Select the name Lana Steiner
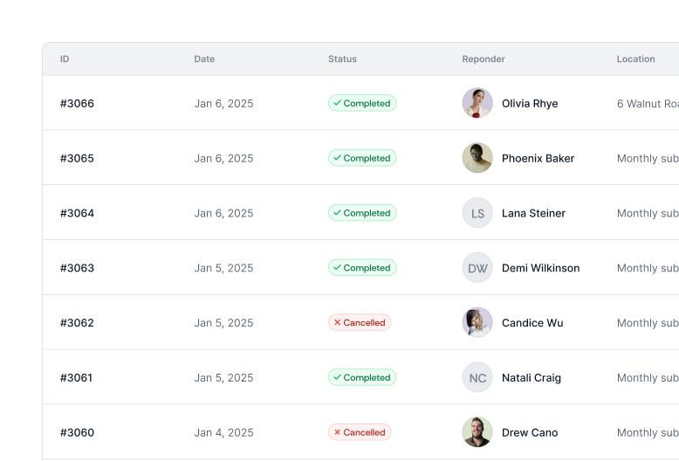This screenshot has width=679, height=461. 533,213
